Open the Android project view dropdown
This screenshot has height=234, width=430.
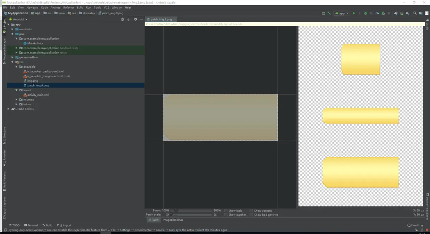point(18,19)
